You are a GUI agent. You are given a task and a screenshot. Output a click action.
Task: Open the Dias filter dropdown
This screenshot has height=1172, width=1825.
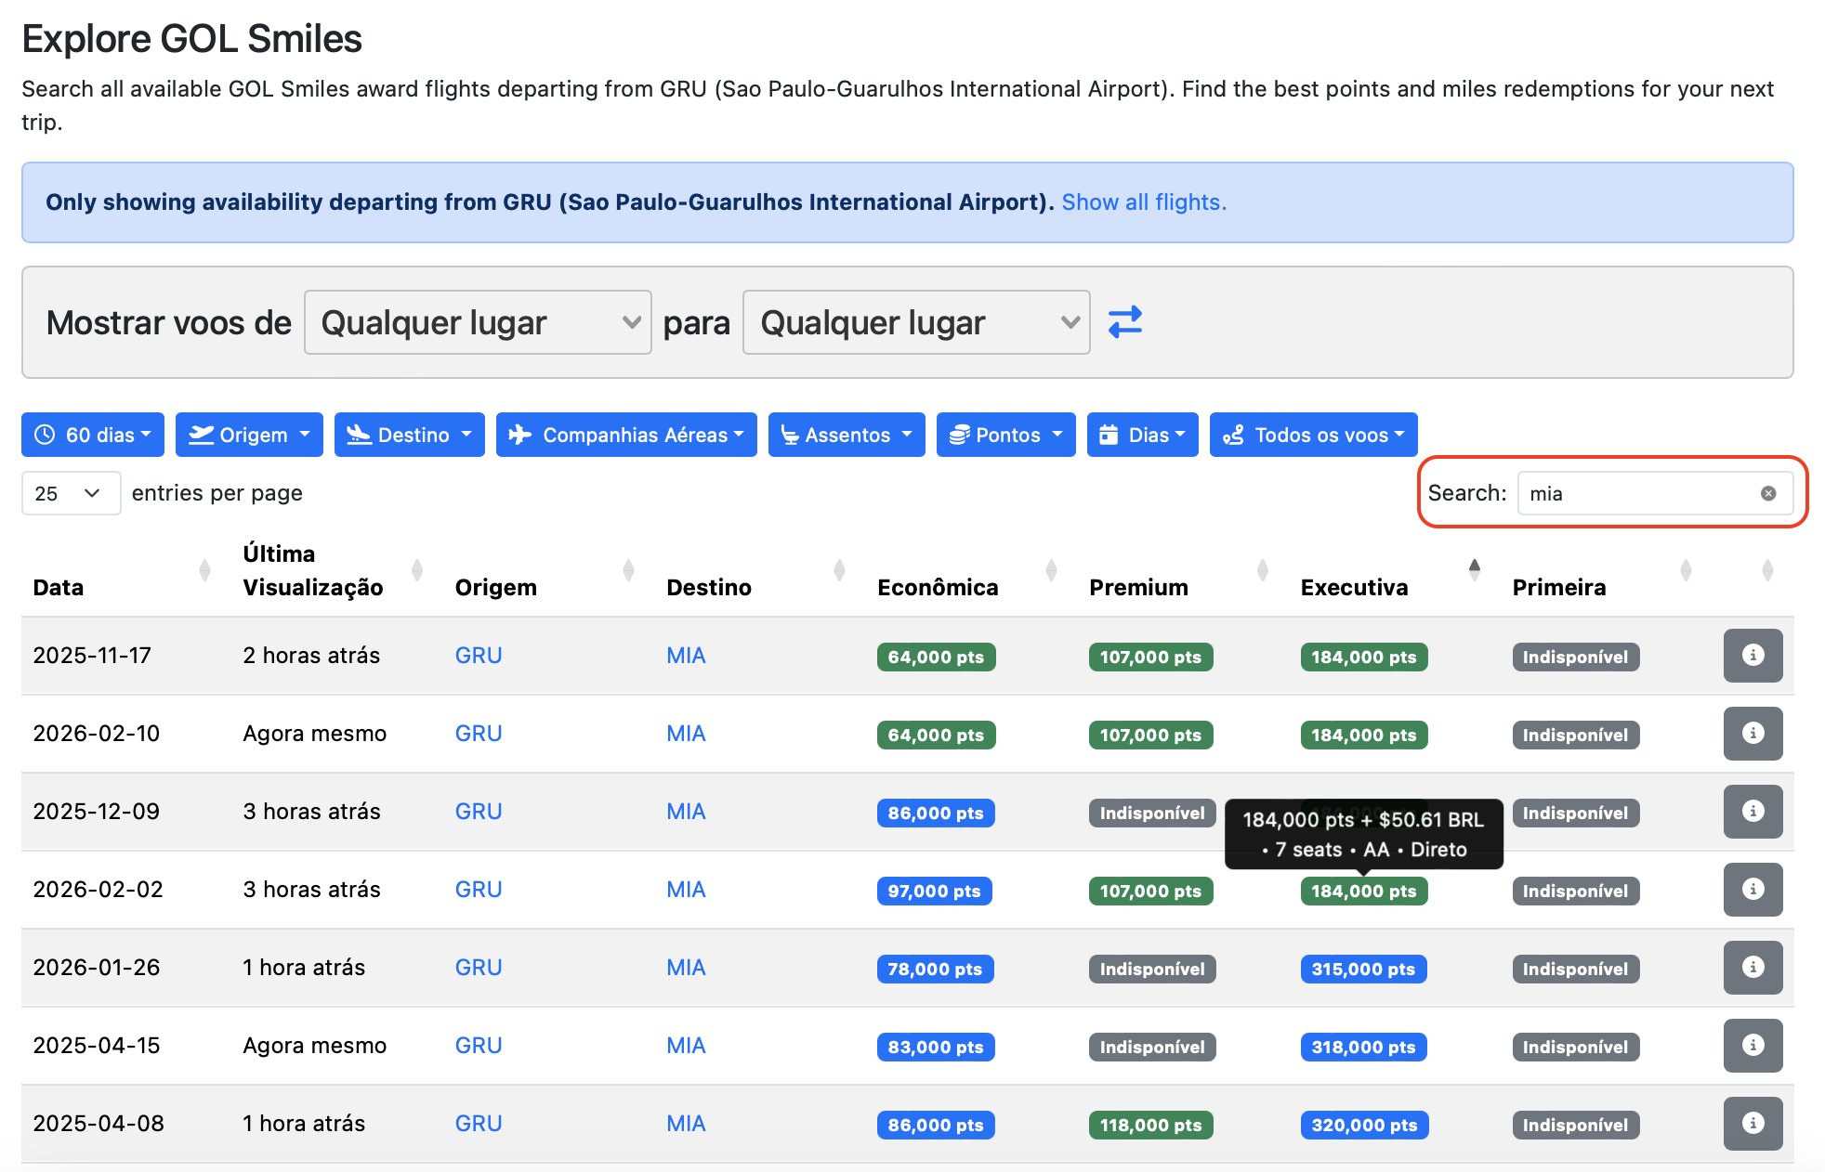[1143, 435]
